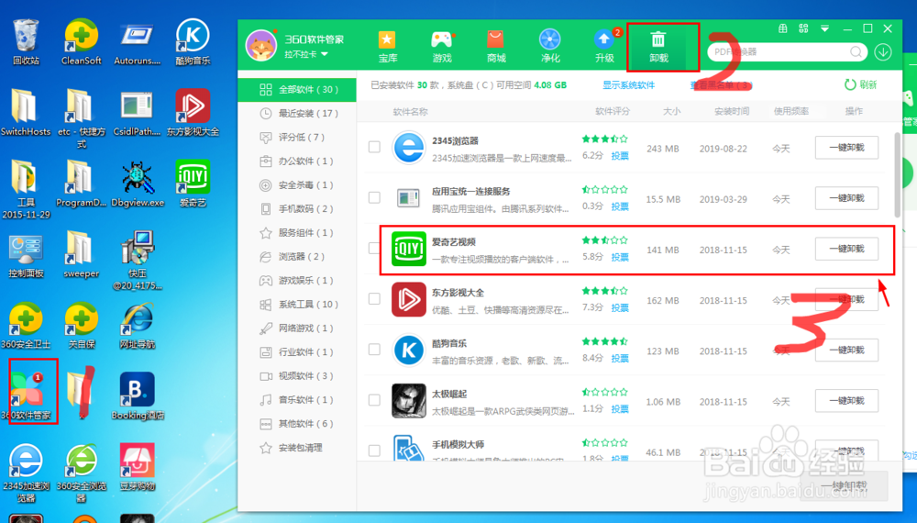Image resolution: width=917 pixels, height=523 pixels.
Task: Click the 爱奇艺视频 app icon in list
Action: click(x=409, y=249)
